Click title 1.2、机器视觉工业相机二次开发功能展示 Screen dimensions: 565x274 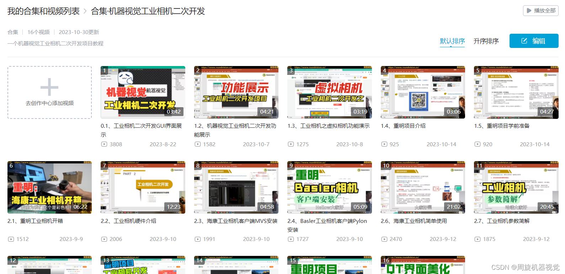pyautogui.click(x=235, y=130)
